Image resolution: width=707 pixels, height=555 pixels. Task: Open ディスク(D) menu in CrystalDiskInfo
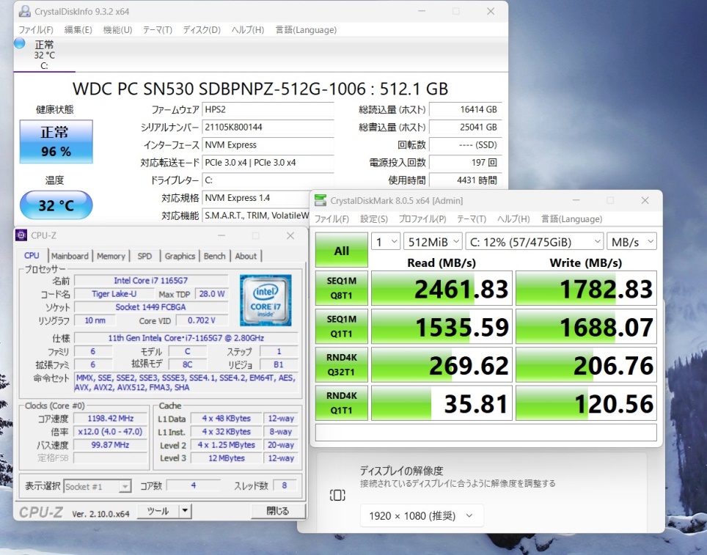point(202,30)
